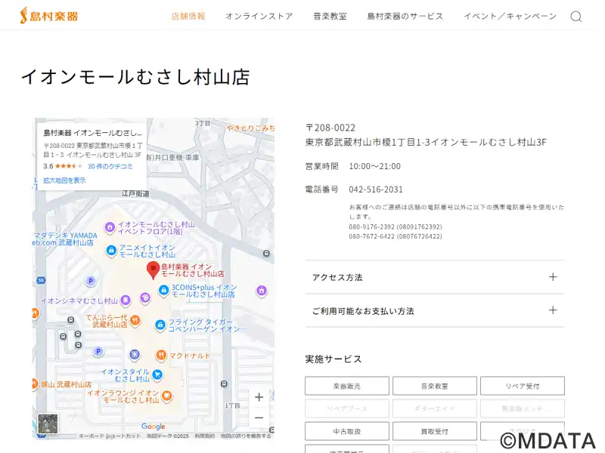Click the リペア受付 service button
The height and width of the screenshot is (453, 605).
522,386
